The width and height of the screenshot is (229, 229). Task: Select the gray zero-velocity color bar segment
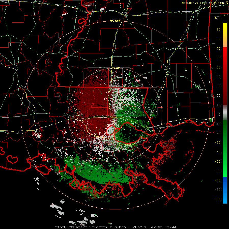point(225,113)
